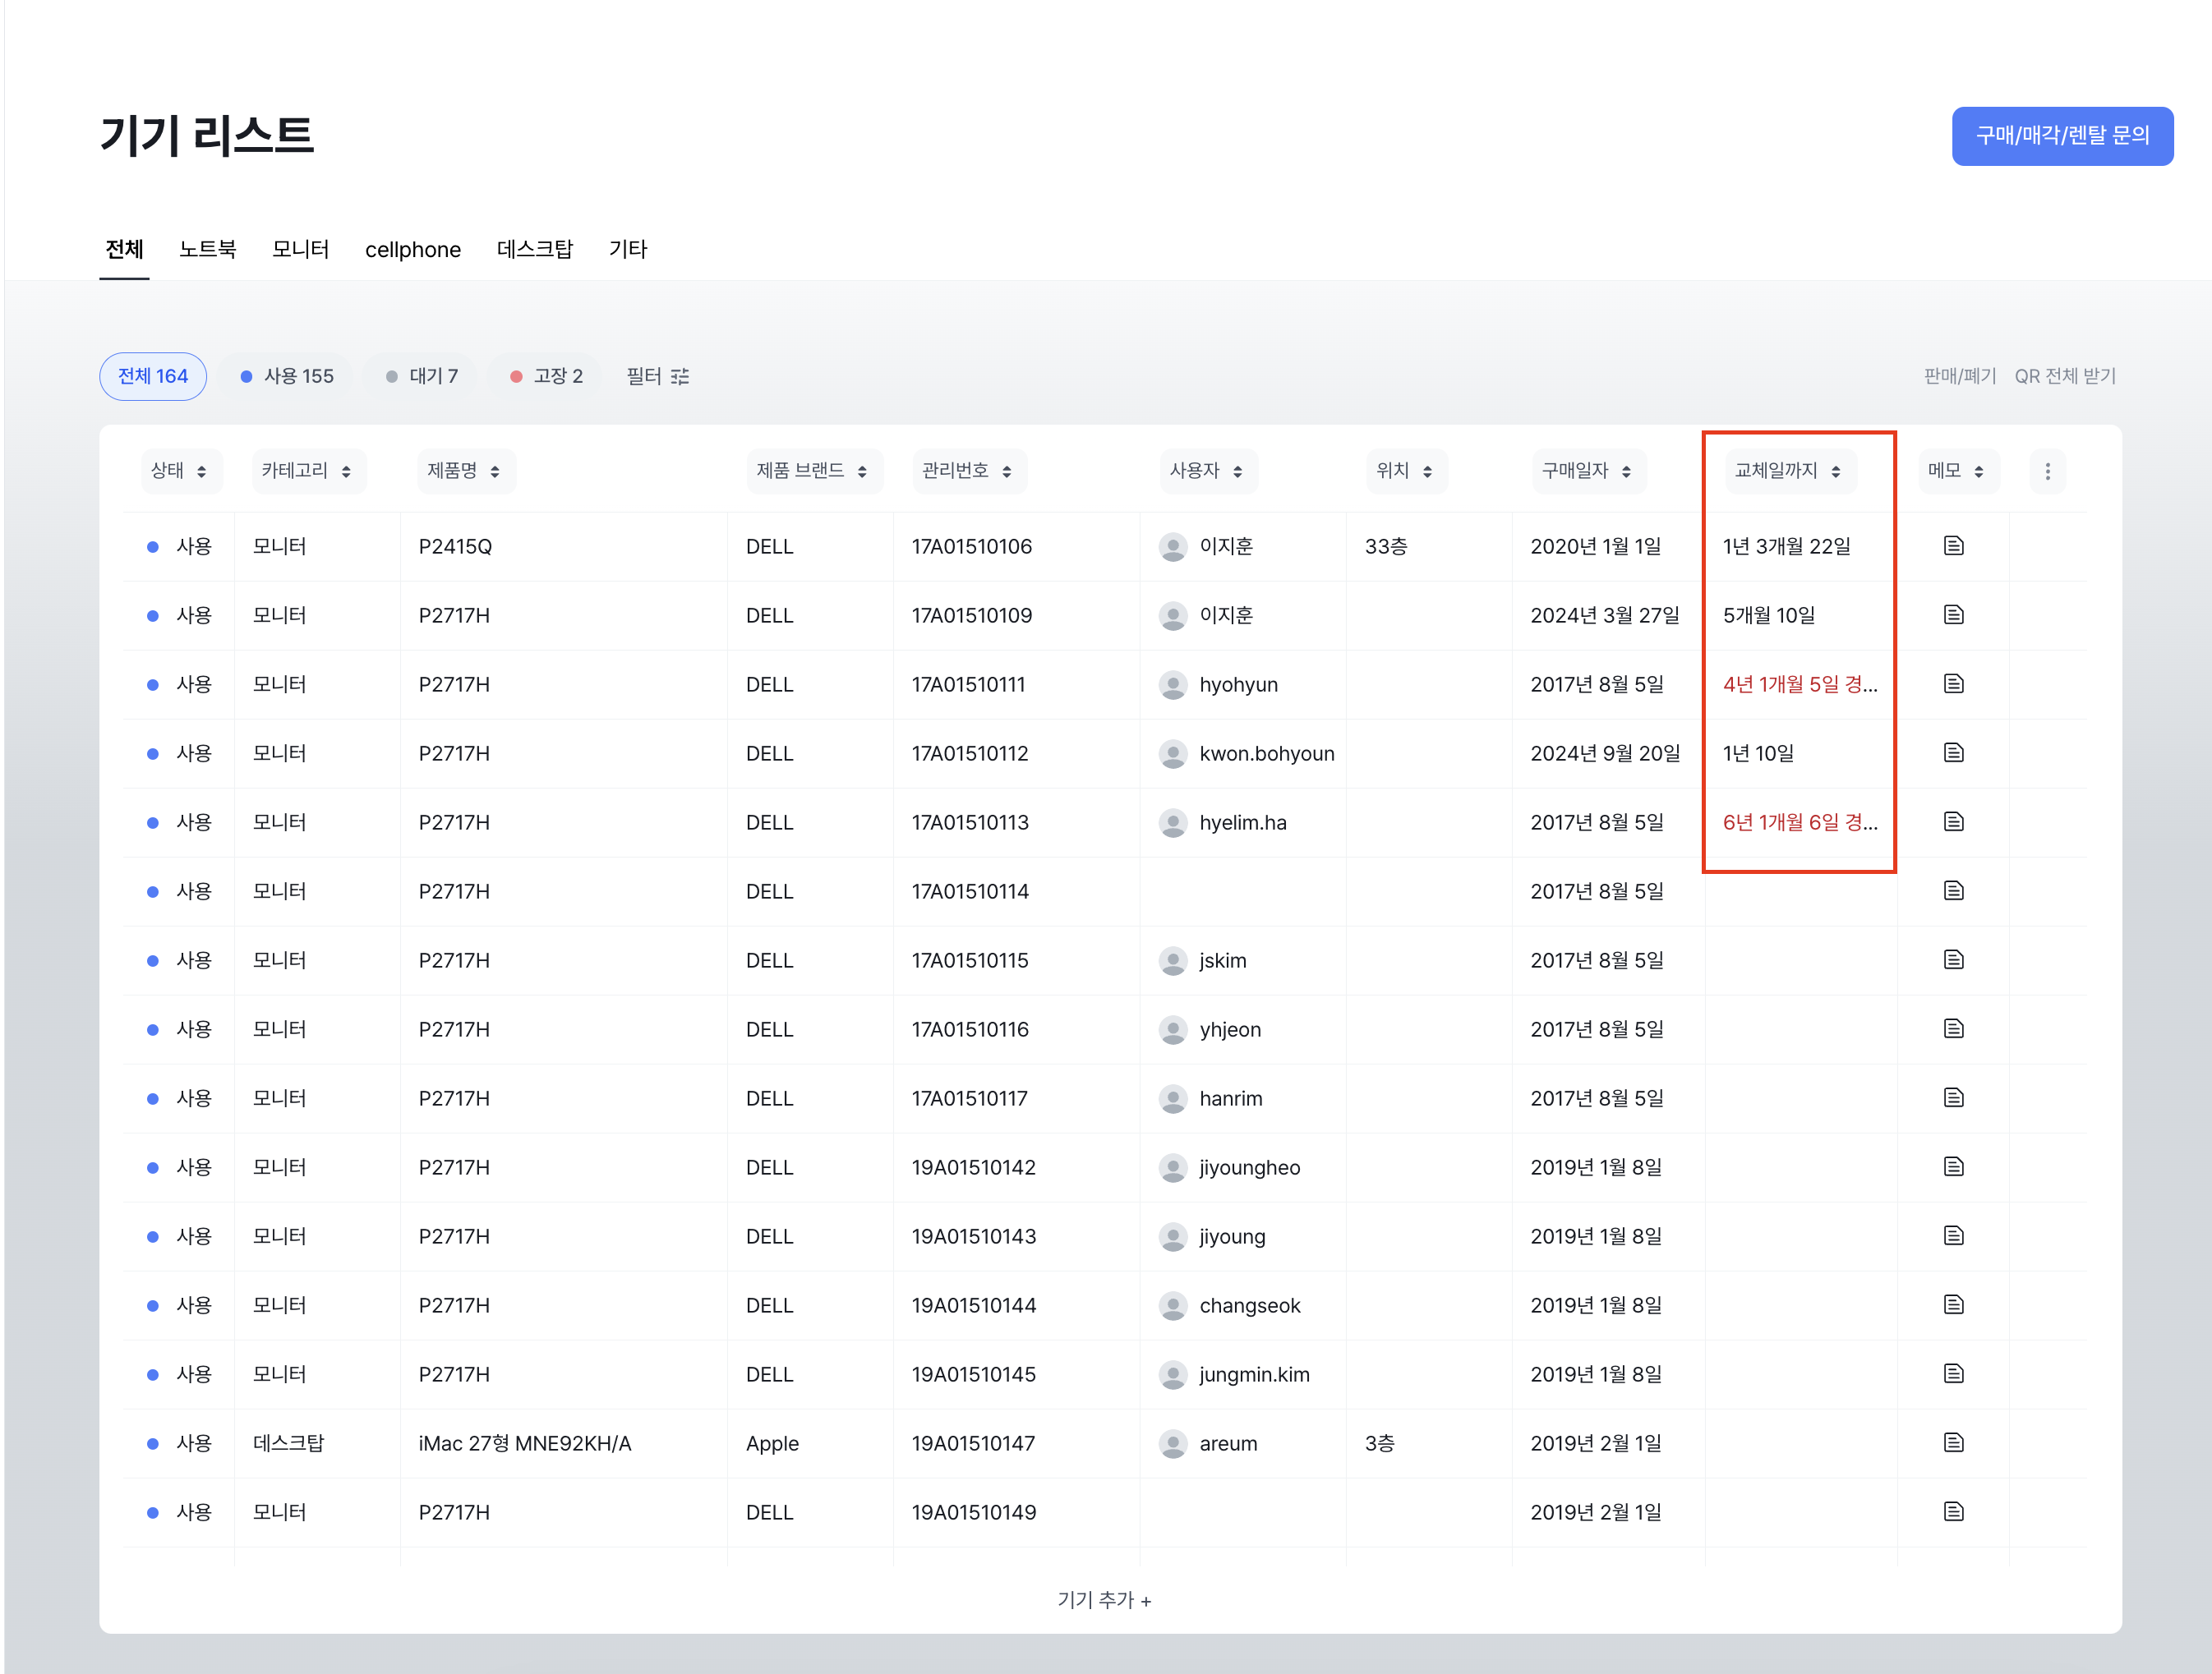Click the QR 전체 받기 link
This screenshot has width=2212, height=1674.
point(2064,377)
